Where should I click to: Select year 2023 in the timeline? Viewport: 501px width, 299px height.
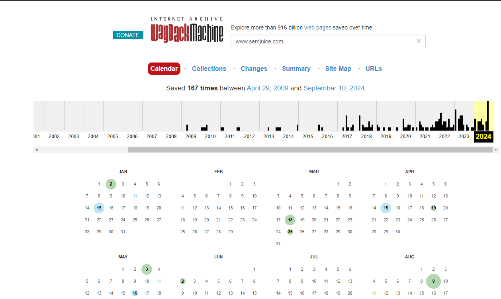click(x=464, y=137)
